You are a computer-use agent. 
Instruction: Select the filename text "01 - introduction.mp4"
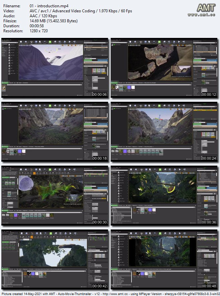[49, 6]
